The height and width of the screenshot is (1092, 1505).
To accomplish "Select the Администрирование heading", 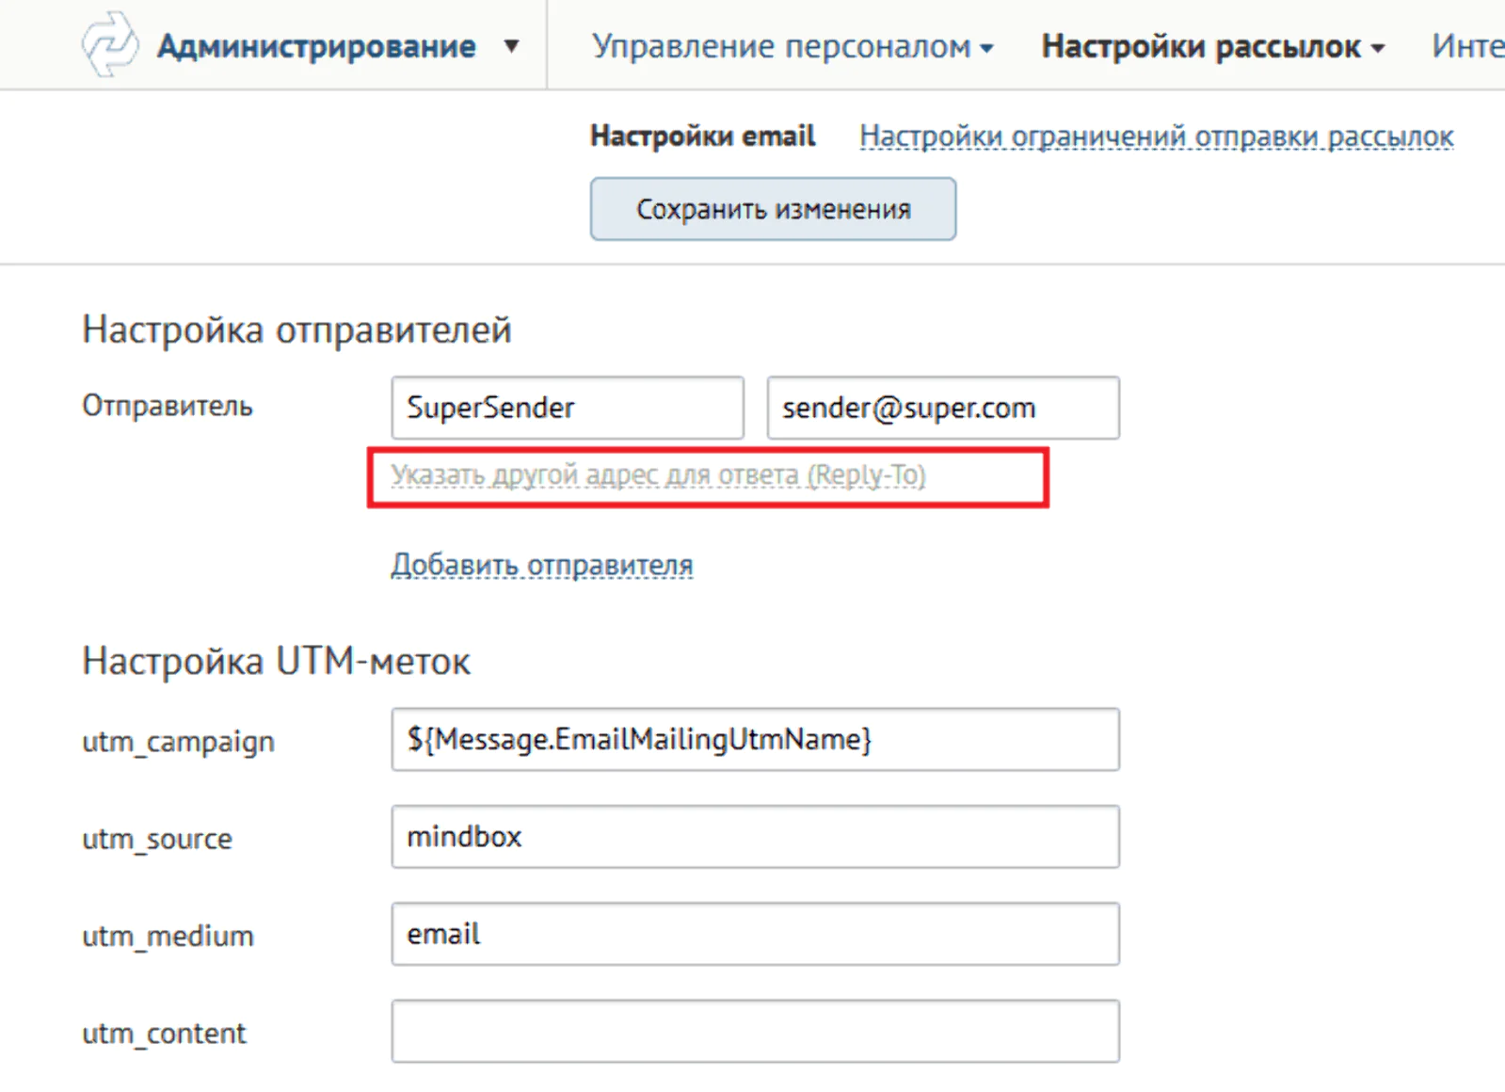I will click(316, 46).
